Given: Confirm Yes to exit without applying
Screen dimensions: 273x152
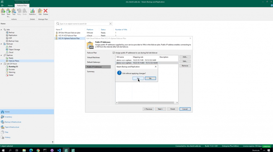Looking at the screenshot, I should coord(138,78).
